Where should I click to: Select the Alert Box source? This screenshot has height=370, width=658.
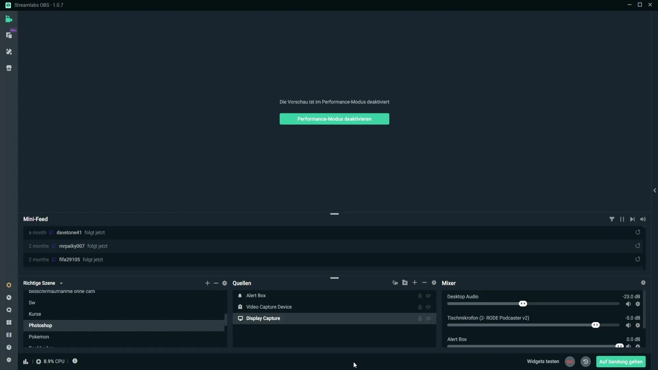tap(334, 296)
